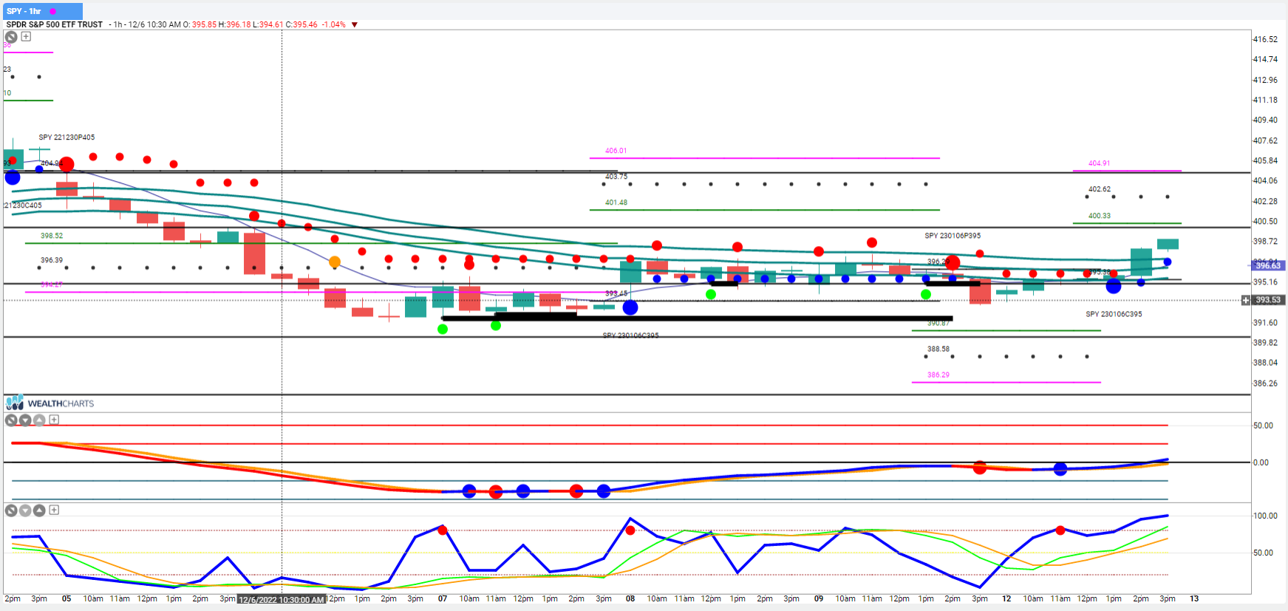Click the close value 395.46 in the header
This screenshot has height=611, width=1288.
pyautogui.click(x=305, y=24)
